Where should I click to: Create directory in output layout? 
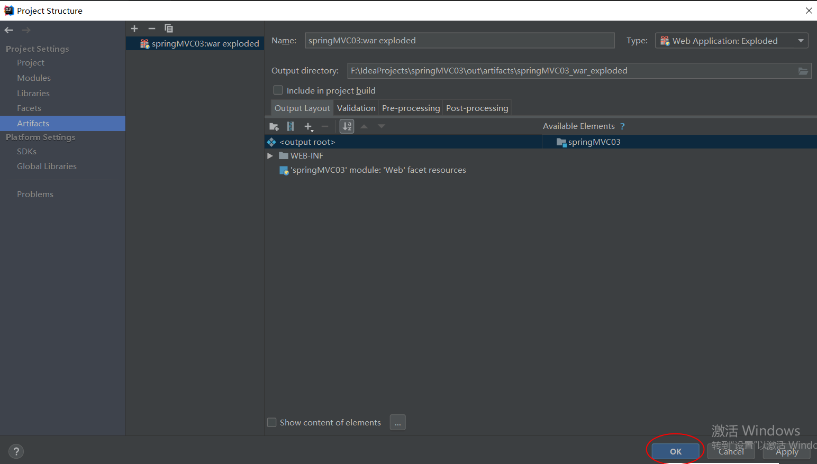pyautogui.click(x=274, y=126)
